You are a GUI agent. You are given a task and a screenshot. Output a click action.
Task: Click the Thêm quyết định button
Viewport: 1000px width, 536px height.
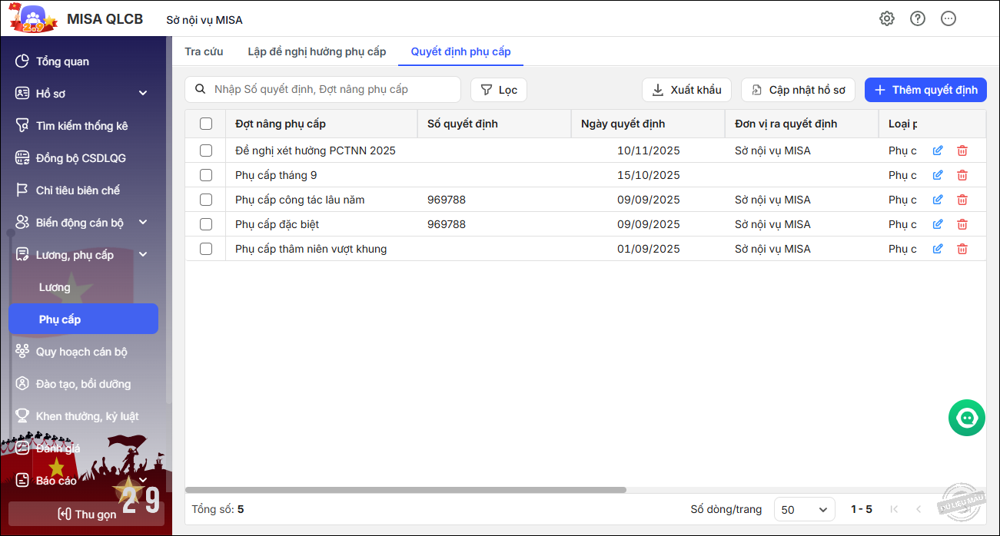(x=925, y=90)
